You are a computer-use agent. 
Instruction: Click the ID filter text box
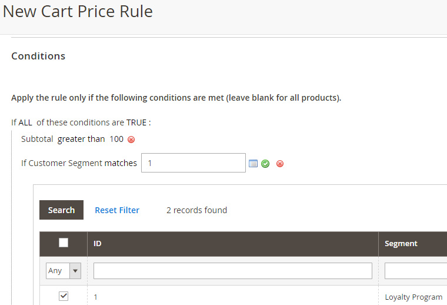tap(232, 271)
